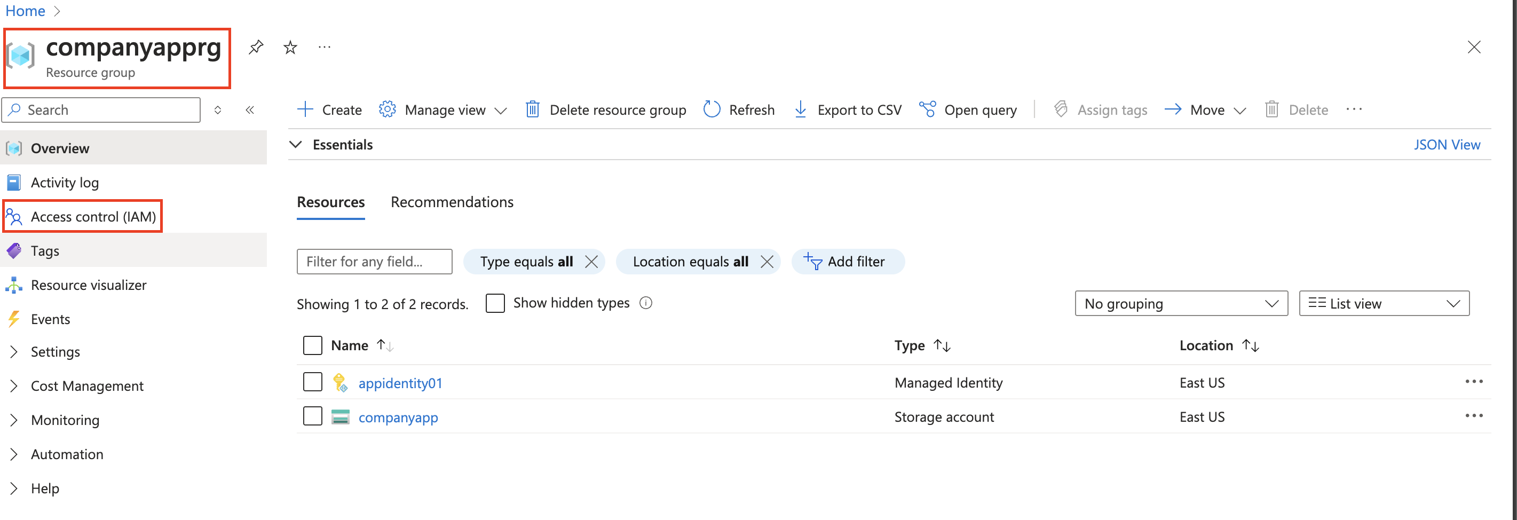The image size is (1517, 520).
Task: Expand the Automation section
Action: point(133,455)
